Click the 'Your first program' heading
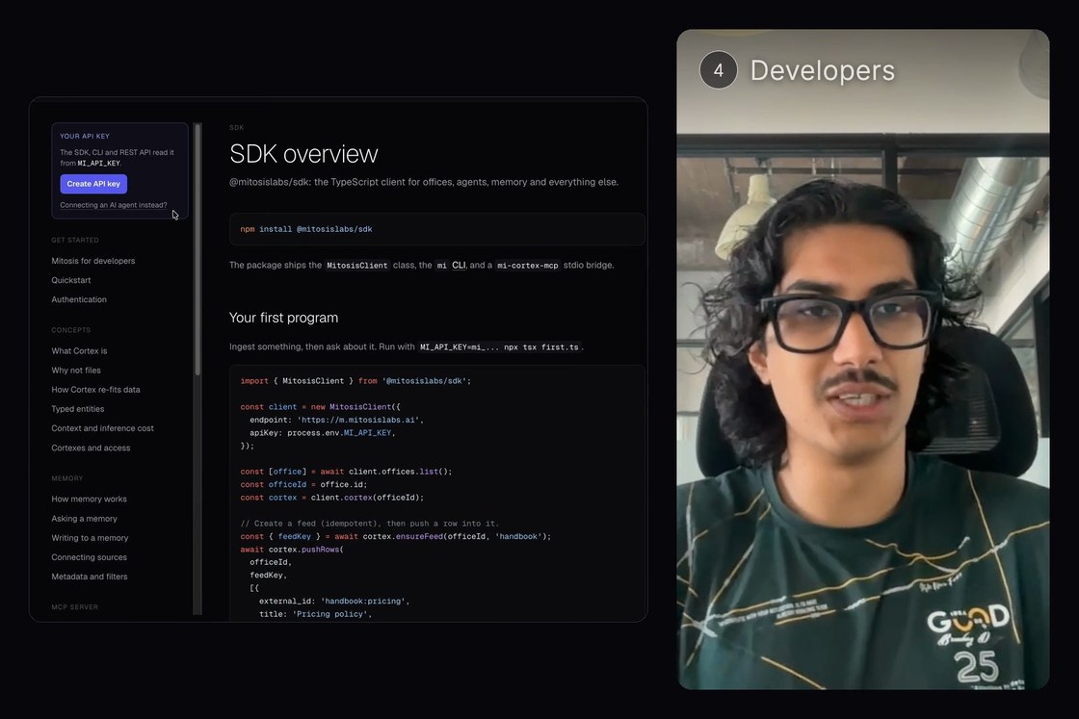 pyautogui.click(x=283, y=318)
